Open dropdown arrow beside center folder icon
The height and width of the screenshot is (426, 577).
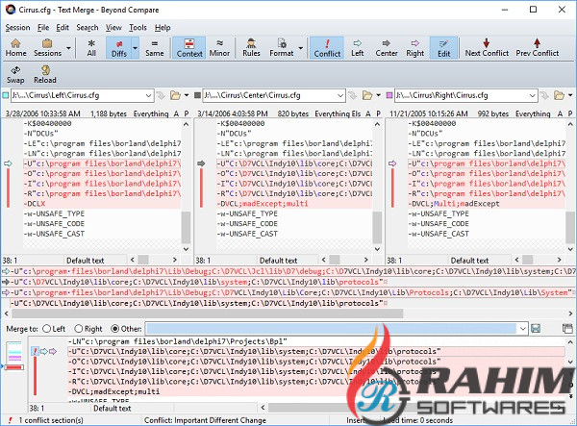(x=379, y=95)
